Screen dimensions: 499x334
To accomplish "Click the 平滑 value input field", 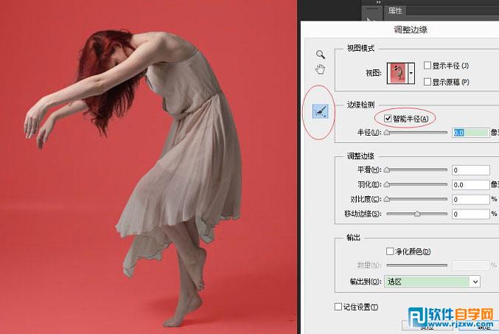I will [471, 170].
